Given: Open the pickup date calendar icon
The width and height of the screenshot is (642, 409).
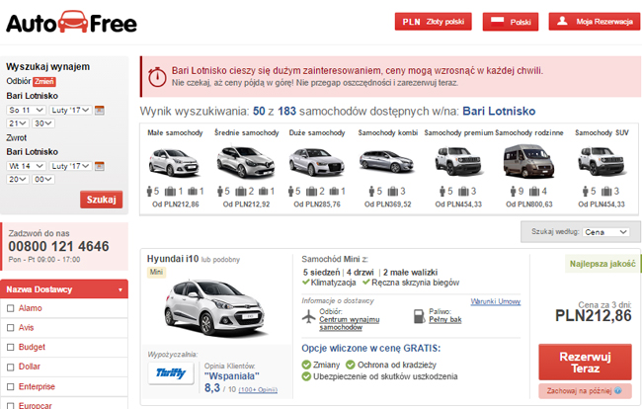Looking at the screenshot, I should click(100, 110).
